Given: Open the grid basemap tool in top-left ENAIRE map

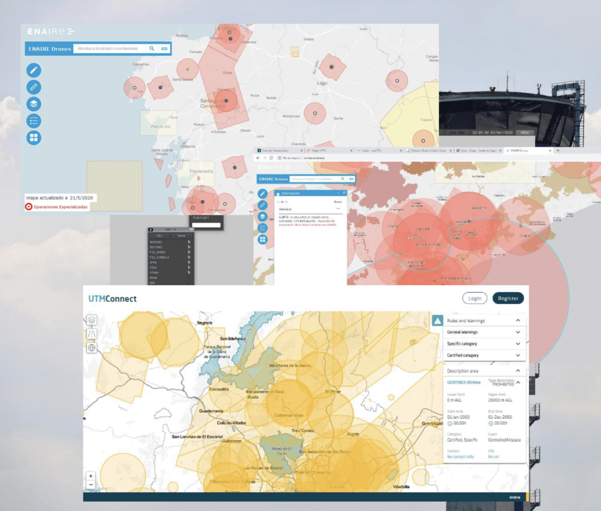Looking at the screenshot, I should [33, 137].
